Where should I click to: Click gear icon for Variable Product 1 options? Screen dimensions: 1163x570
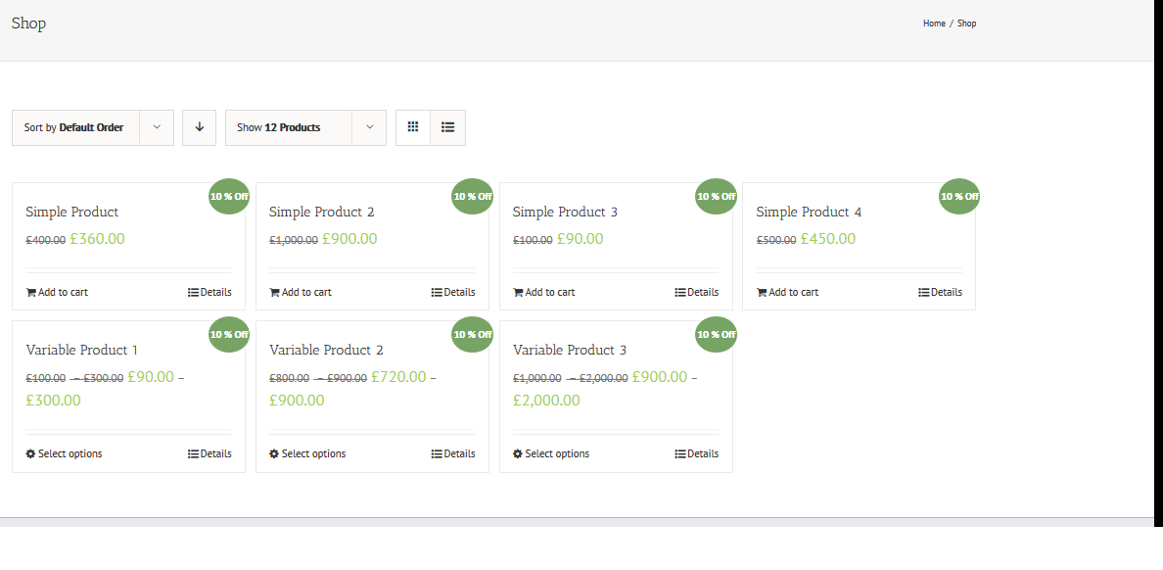coord(31,453)
